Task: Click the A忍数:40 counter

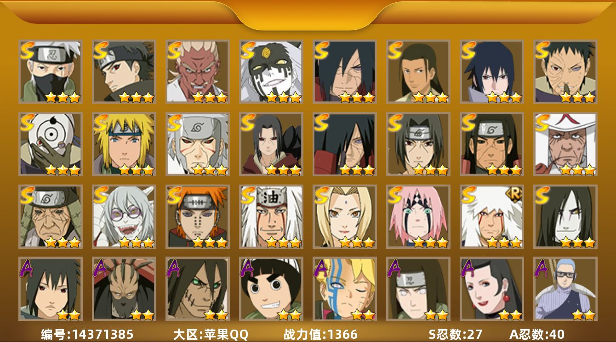Action: [x=537, y=335]
